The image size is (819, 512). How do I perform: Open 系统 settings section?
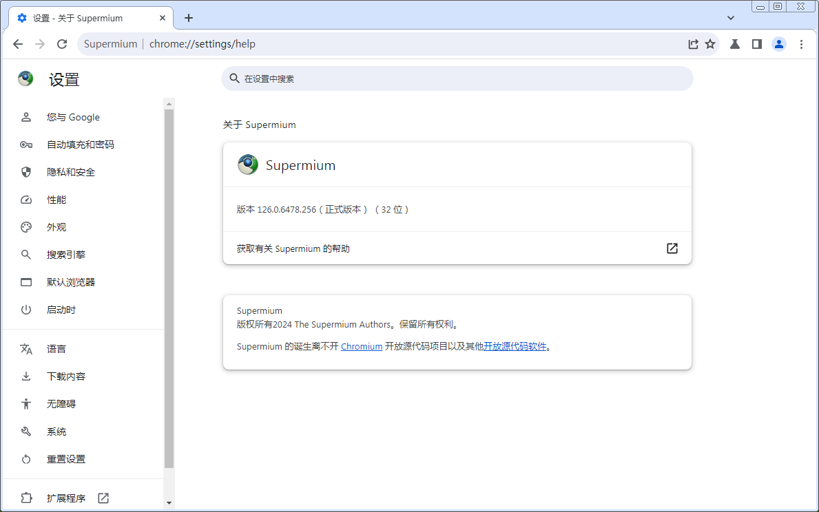(x=83, y=431)
